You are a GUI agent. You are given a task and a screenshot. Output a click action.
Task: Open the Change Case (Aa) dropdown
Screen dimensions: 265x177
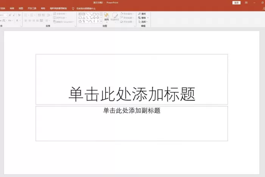pos(10,20)
